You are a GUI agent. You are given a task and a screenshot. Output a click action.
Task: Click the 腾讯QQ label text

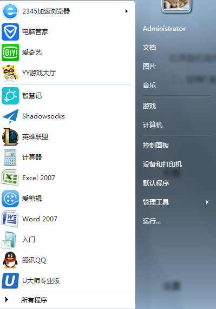coord(34,260)
